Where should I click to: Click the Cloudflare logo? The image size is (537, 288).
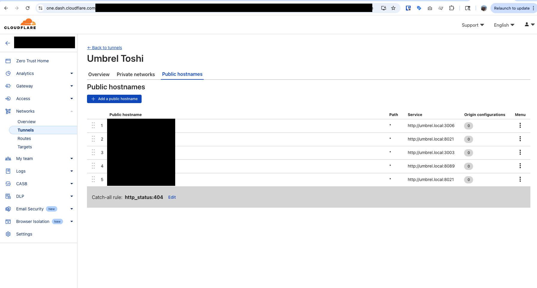[x=20, y=24]
